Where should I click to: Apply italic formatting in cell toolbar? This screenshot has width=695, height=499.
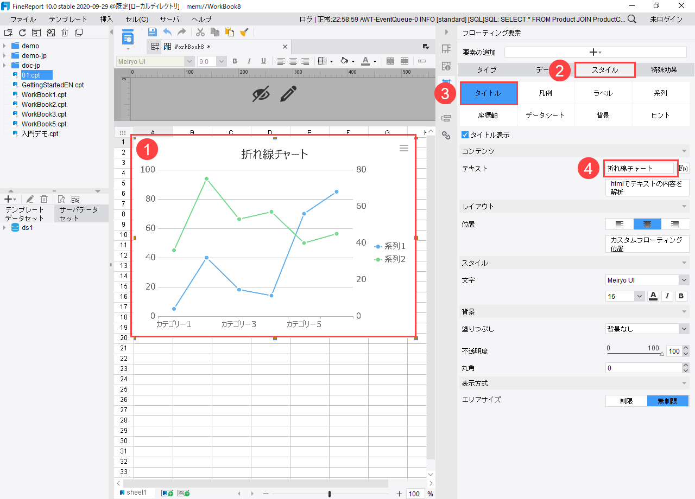click(x=249, y=61)
